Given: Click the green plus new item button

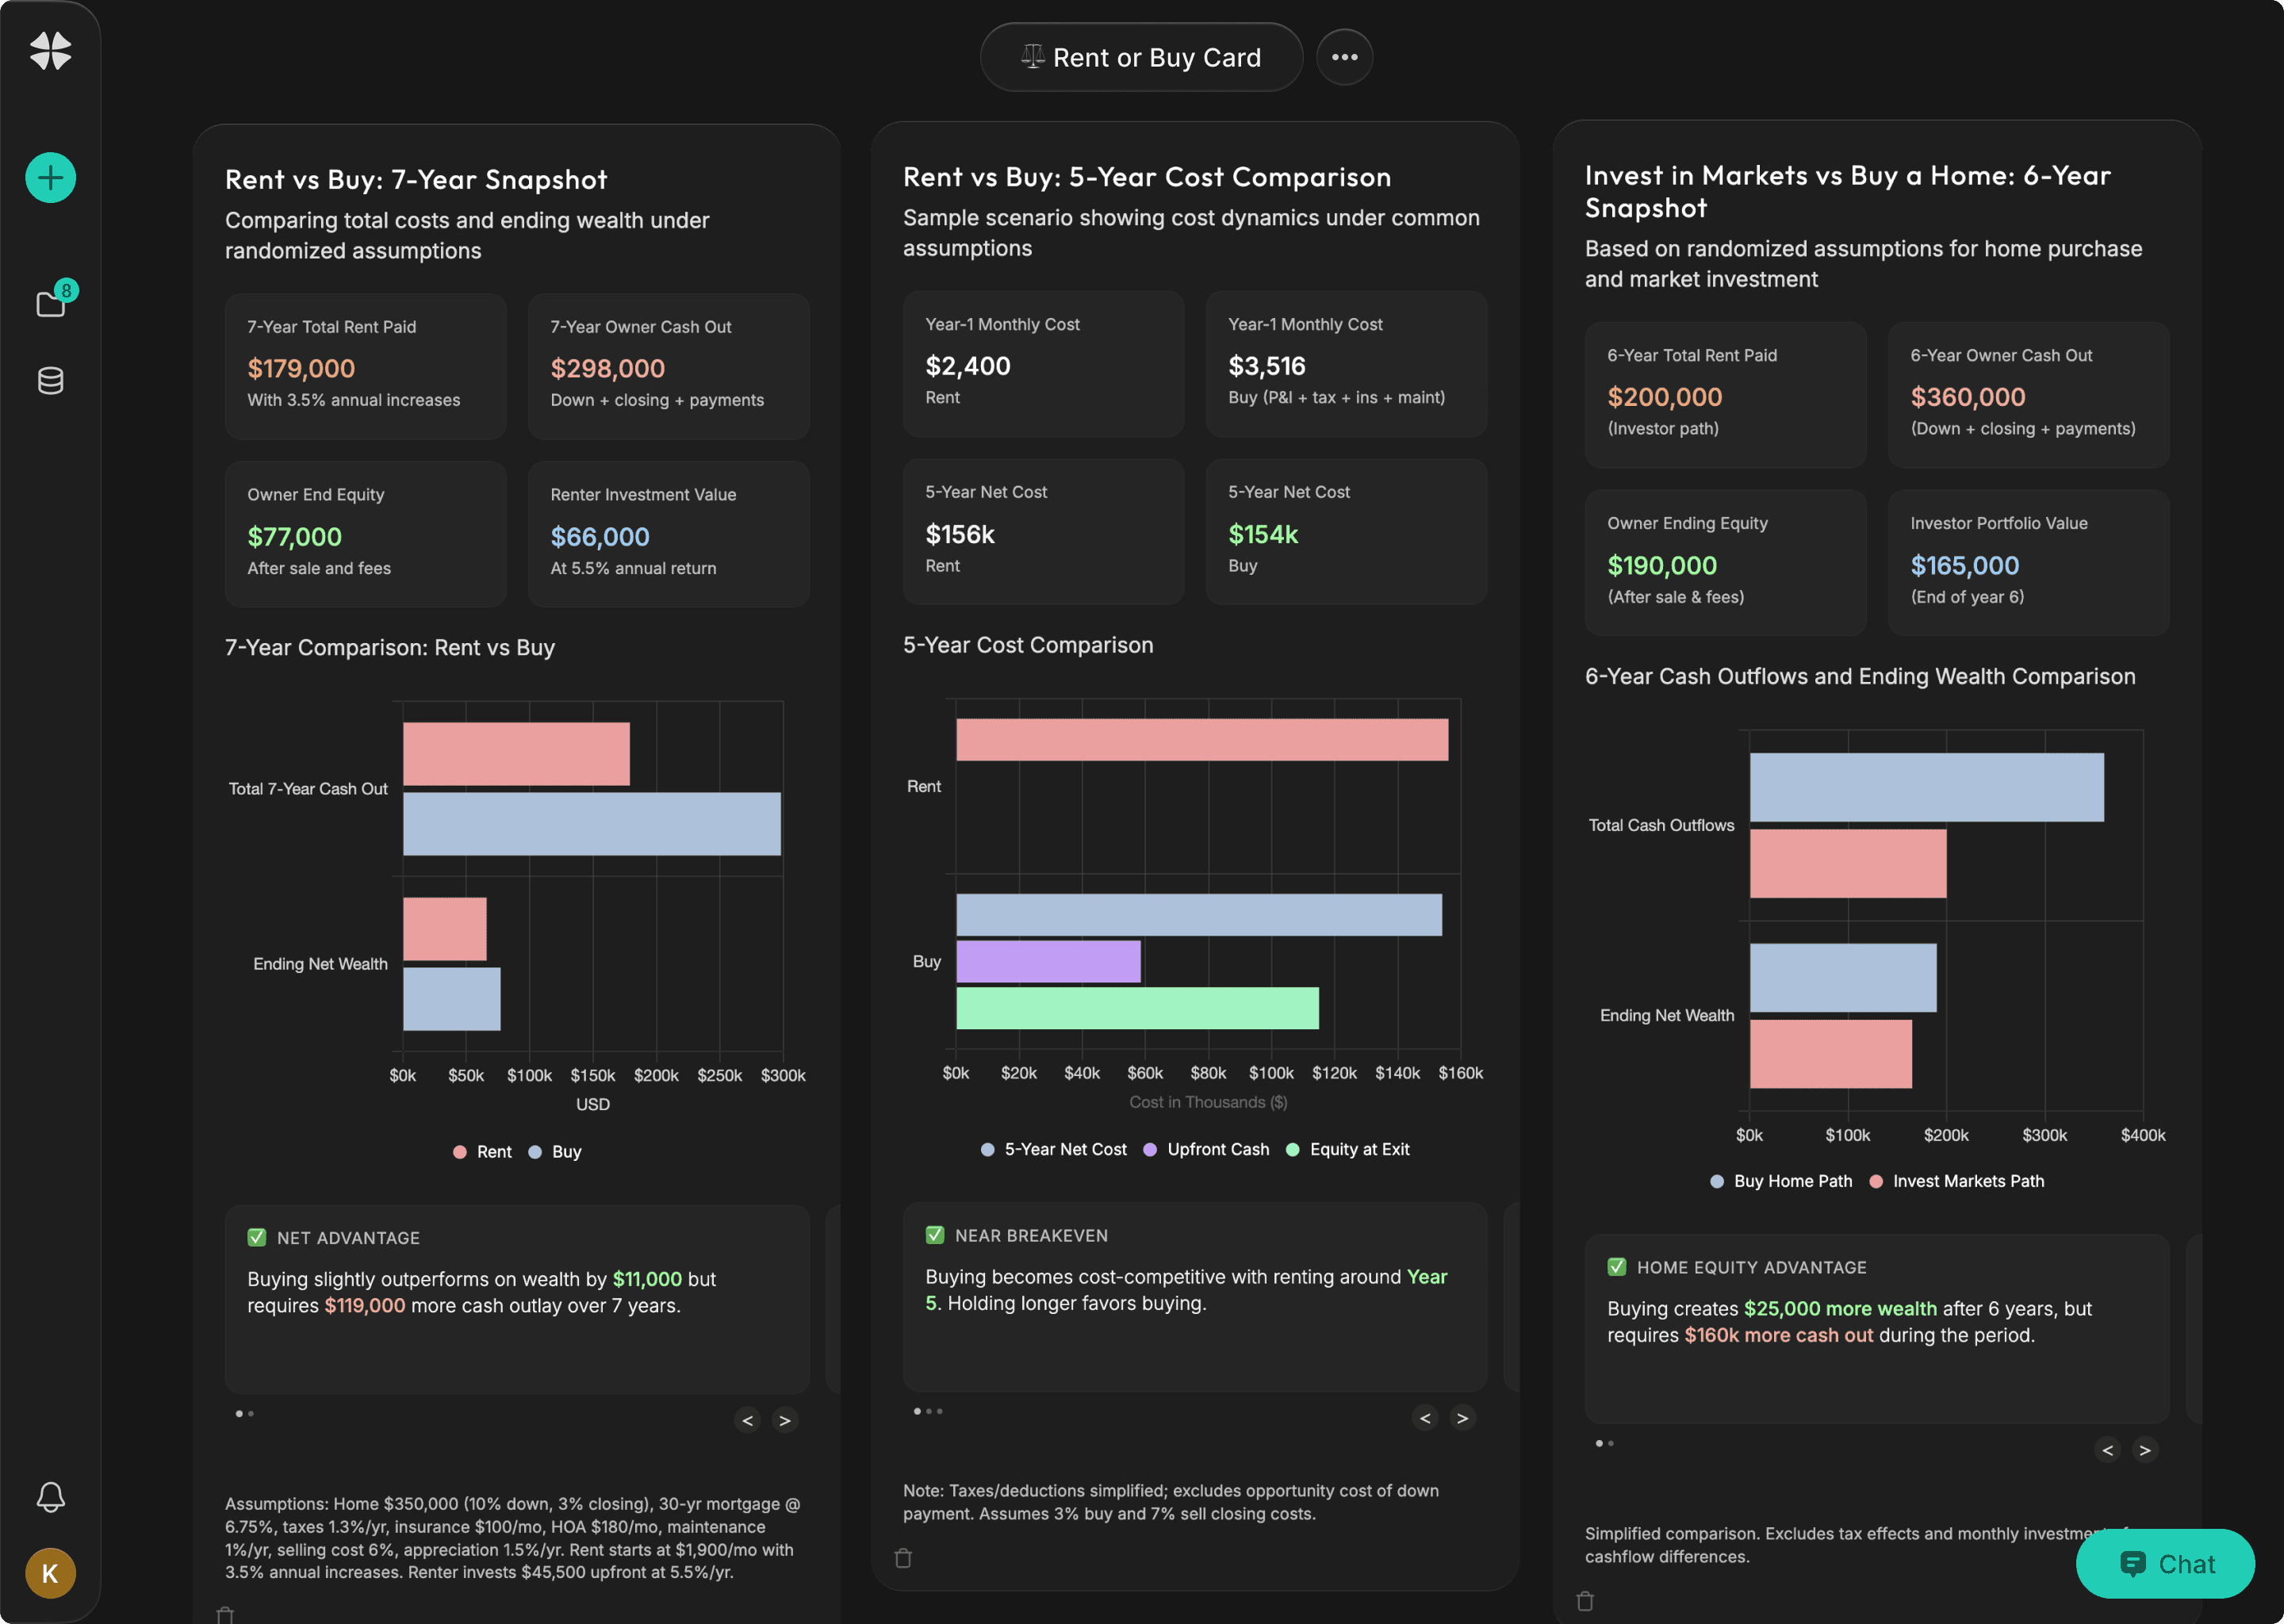Looking at the screenshot, I should pyautogui.click(x=50, y=178).
